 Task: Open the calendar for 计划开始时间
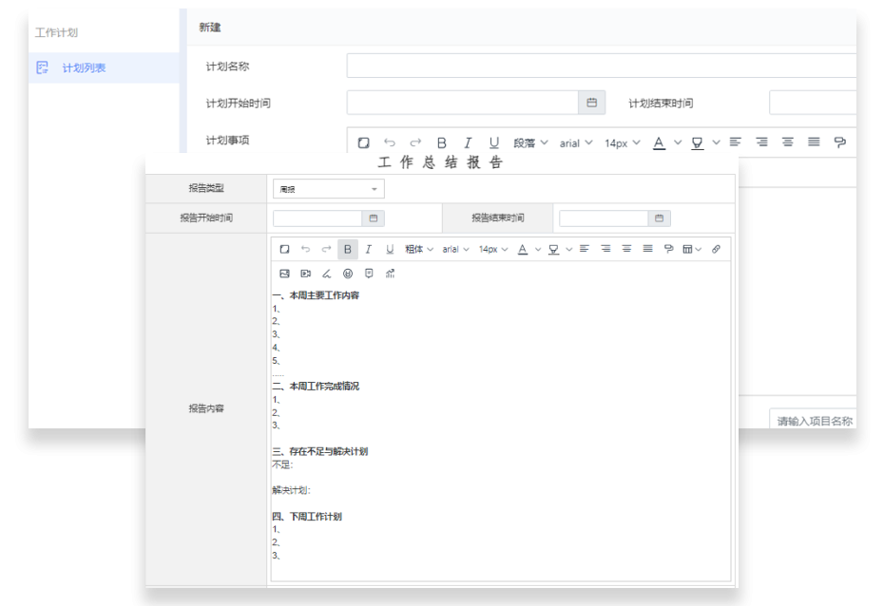(592, 103)
